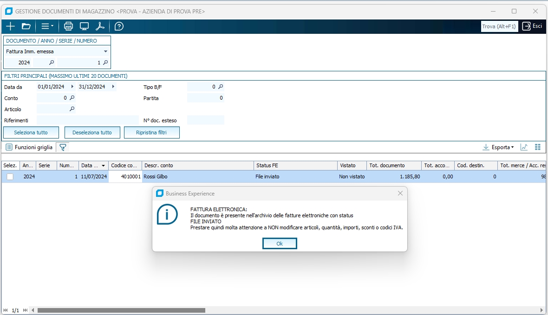Expand the Fattura Imm. emessa document type dropdown
The width and height of the screenshot is (548, 315).
[x=105, y=51]
